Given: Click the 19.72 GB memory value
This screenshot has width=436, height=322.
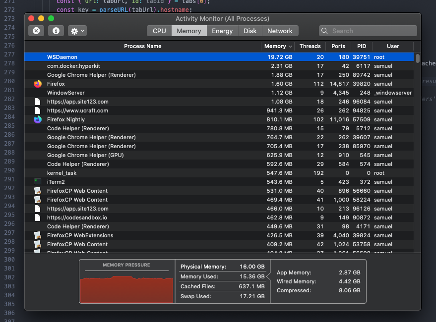Looking at the screenshot, I should tap(280, 57).
